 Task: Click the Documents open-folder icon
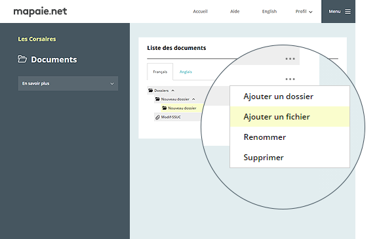pos(22,59)
